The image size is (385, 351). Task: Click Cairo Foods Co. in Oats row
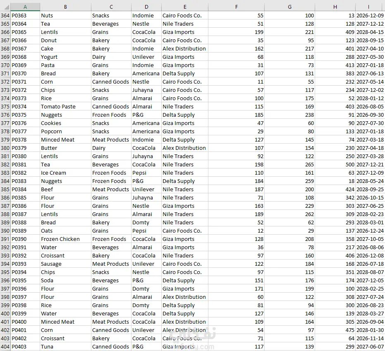184,231
